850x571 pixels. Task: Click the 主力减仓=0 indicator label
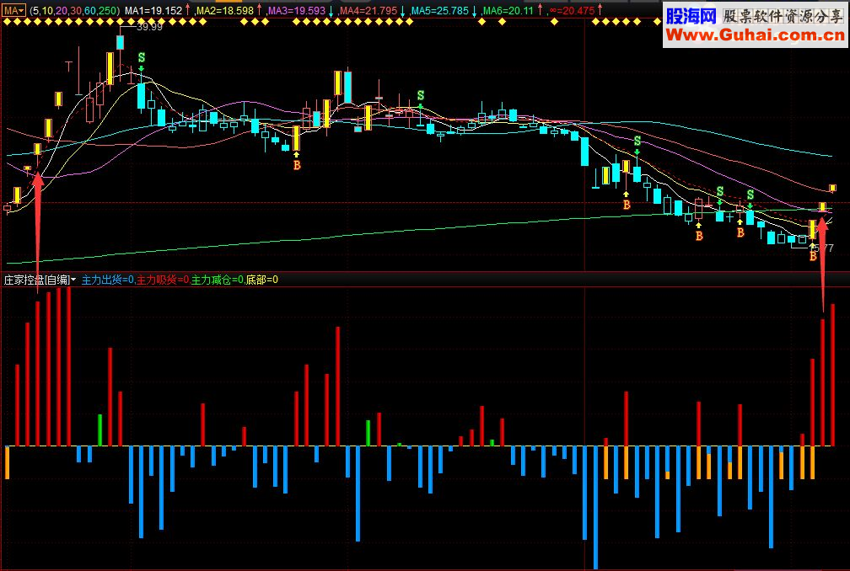coord(218,280)
